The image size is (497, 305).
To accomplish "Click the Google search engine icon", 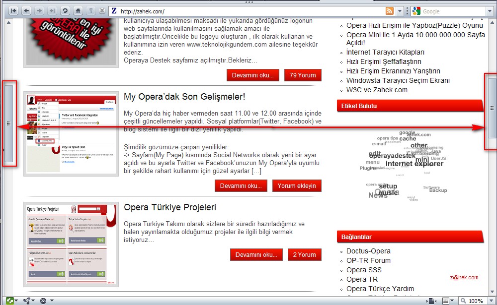I will (x=416, y=11).
